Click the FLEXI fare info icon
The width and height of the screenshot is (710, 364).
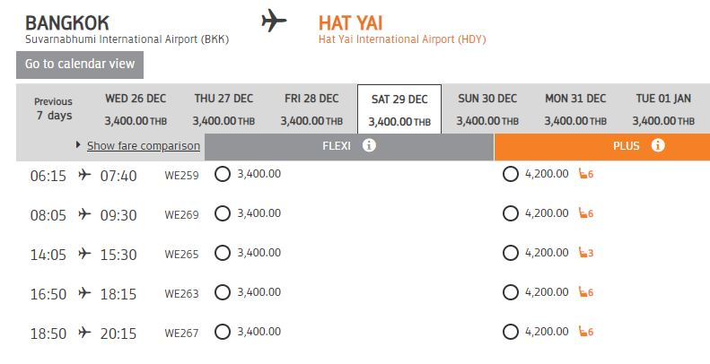click(x=369, y=146)
